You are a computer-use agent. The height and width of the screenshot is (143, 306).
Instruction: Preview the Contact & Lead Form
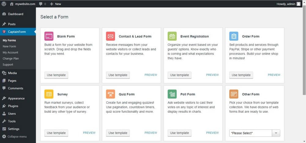[151, 75]
